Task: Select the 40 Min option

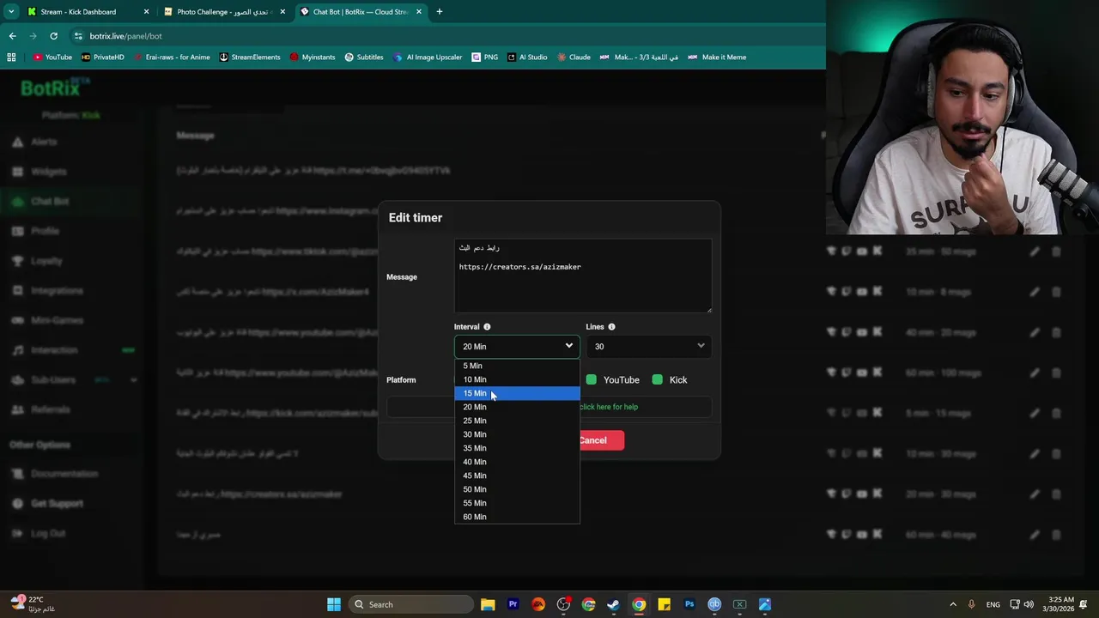Action: point(517,462)
